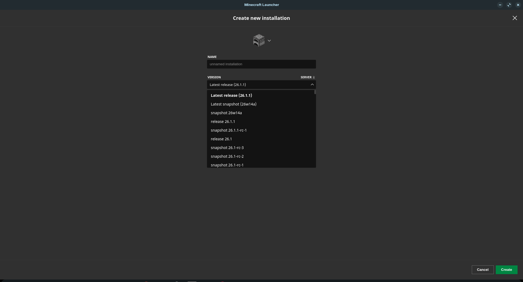Expand the installation icon chooser chevron
523x282 pixels.
pos(269,41)
